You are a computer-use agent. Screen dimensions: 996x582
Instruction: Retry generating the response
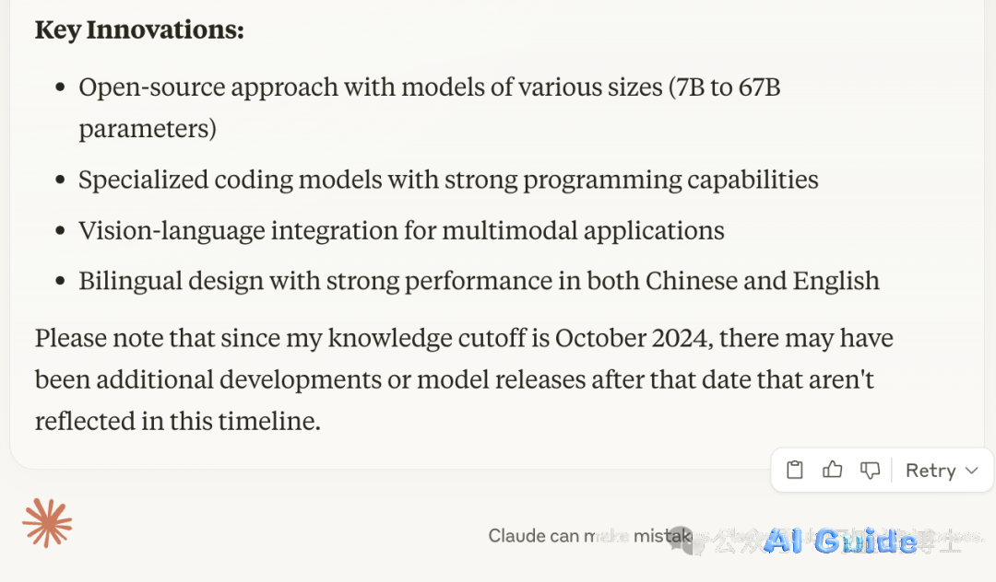(x=931, y=471)
